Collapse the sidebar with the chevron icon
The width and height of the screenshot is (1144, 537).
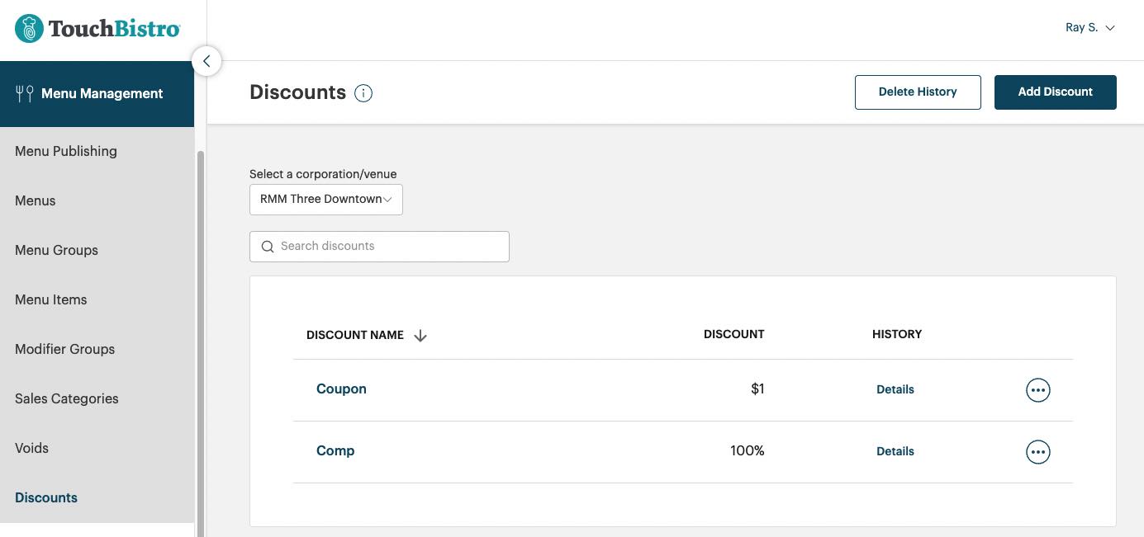coord(206,60)
